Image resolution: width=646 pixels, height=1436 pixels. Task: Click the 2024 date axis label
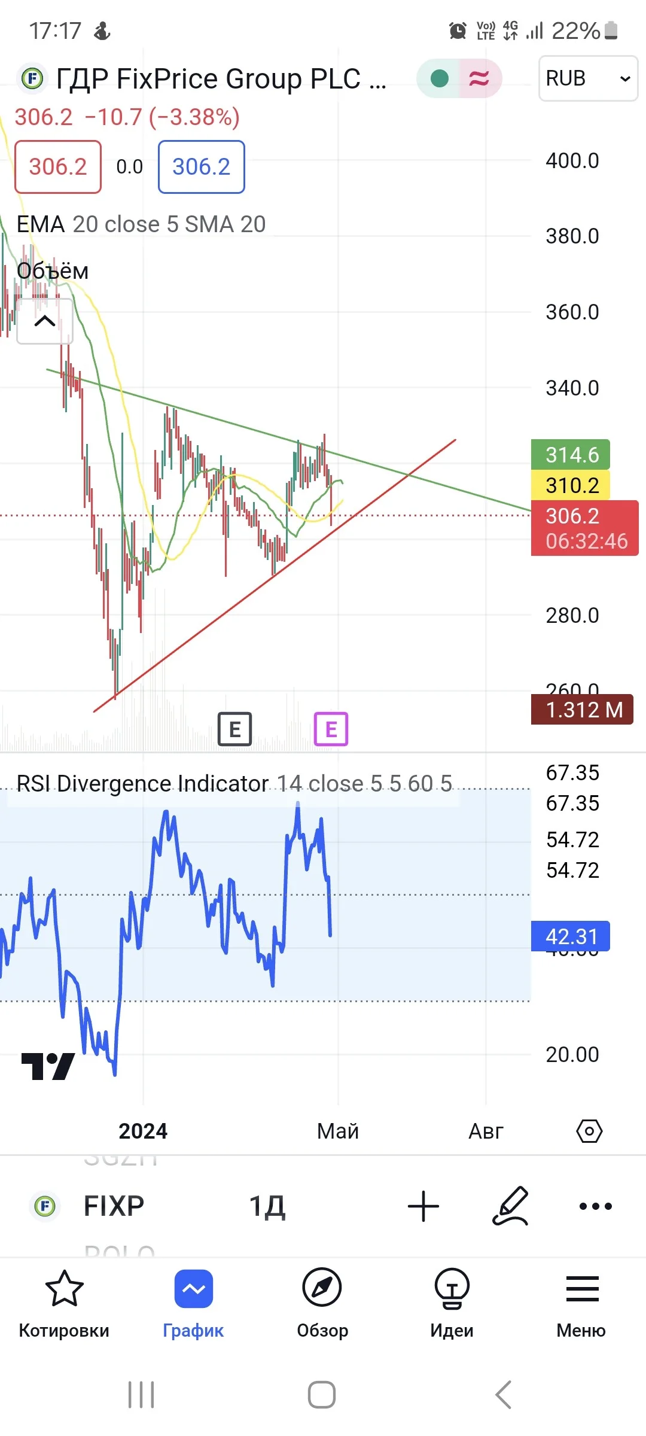coord(143,1131)
